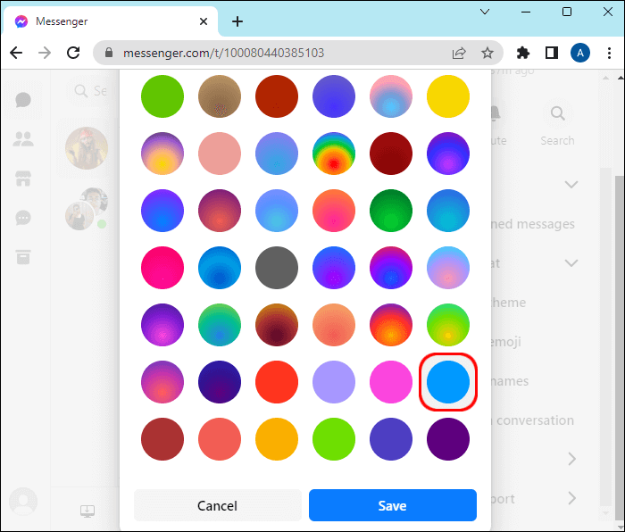
Task: Reload the Messenger page
Action: (x=73, y=53)
